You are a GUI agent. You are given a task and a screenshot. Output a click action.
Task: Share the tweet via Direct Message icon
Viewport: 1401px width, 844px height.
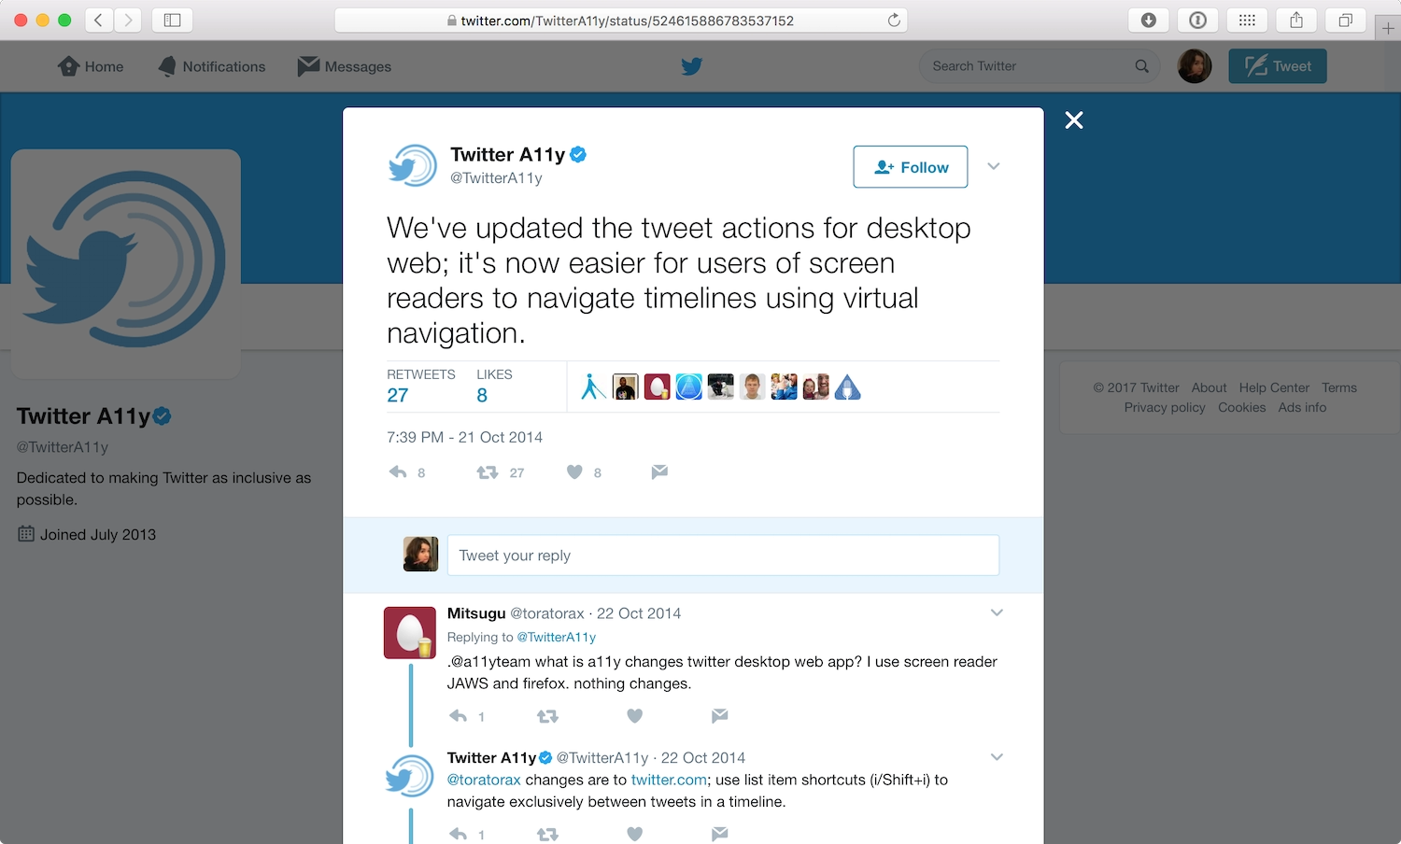coord(659,471)
